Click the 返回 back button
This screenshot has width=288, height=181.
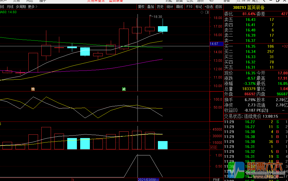218,7
